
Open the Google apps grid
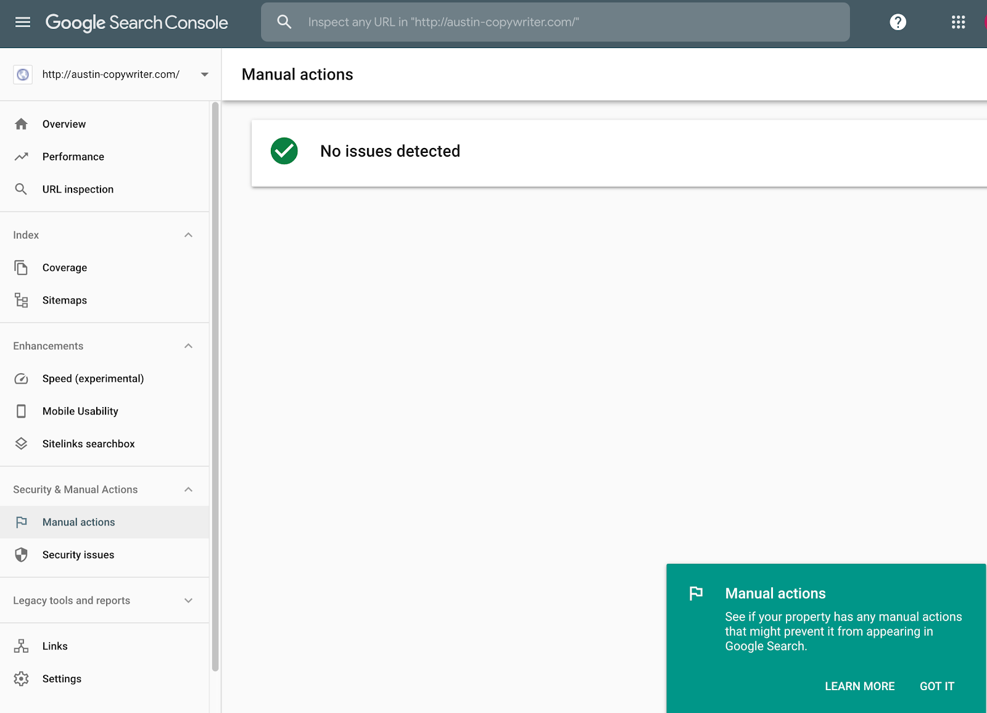pyautogui.click(x=958, y=22)
